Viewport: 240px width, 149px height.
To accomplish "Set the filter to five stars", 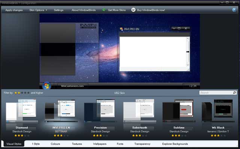I will click(28, 93).
